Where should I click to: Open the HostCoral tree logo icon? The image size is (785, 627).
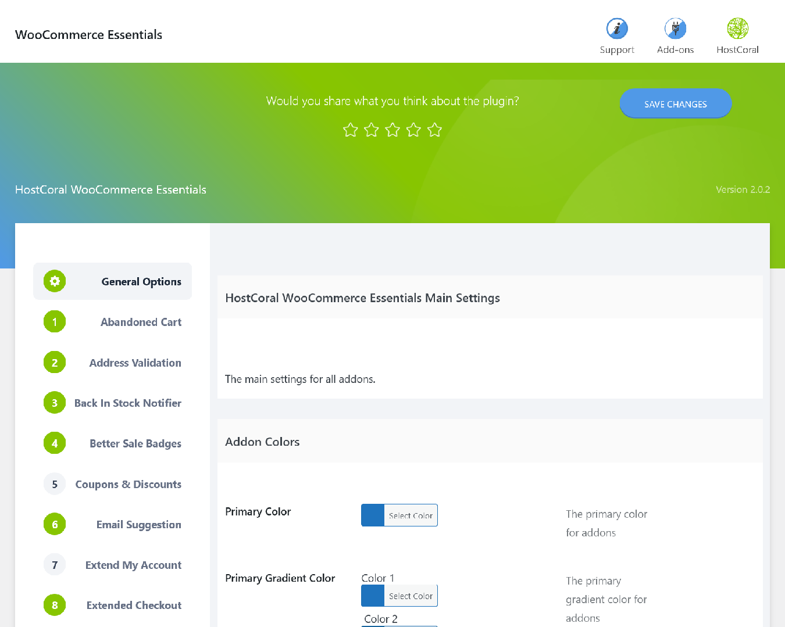coord(737,28)
